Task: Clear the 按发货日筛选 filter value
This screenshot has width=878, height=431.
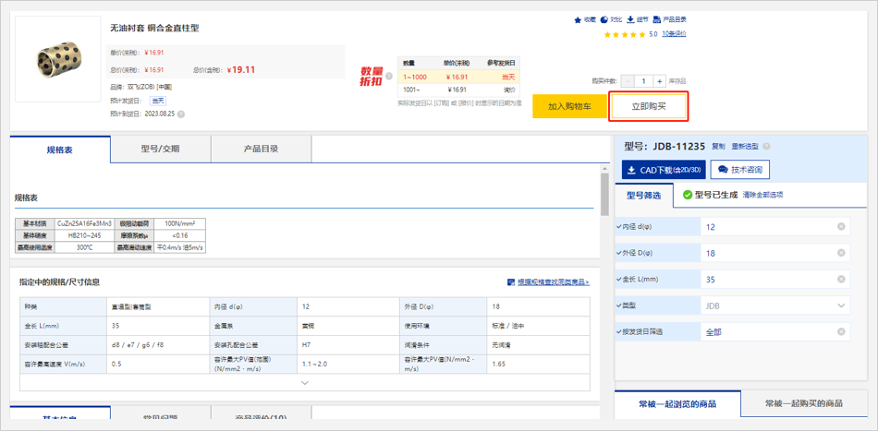Action: pos(841,331)
